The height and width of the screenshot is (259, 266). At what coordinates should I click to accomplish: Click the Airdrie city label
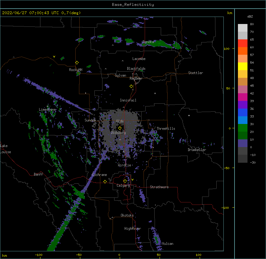click(125, 165)
